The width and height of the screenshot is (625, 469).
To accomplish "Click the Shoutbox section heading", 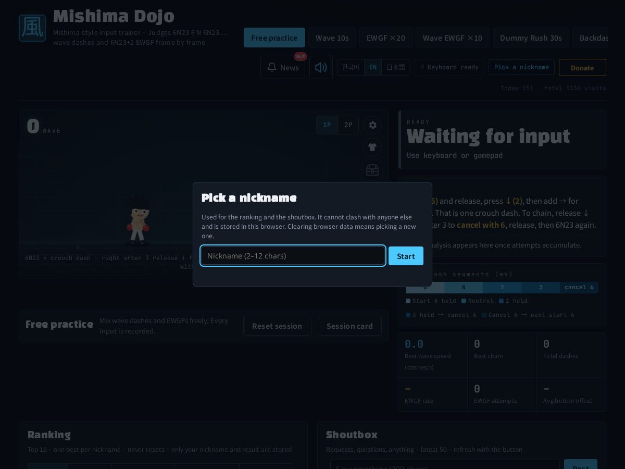I will point(352,435).
